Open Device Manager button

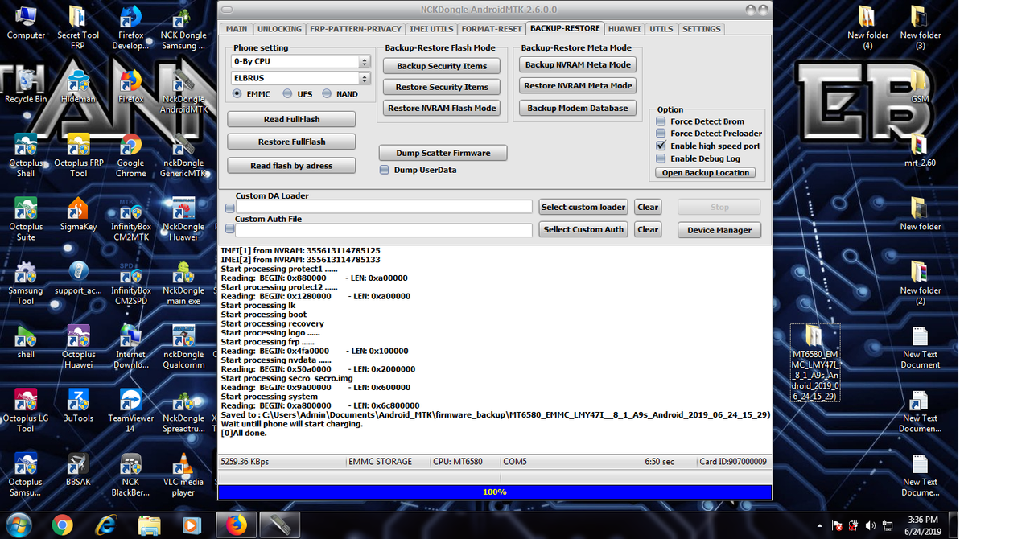(x=719, y=230)
